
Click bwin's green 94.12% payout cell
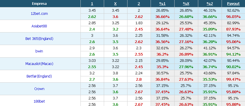[233, 54]
